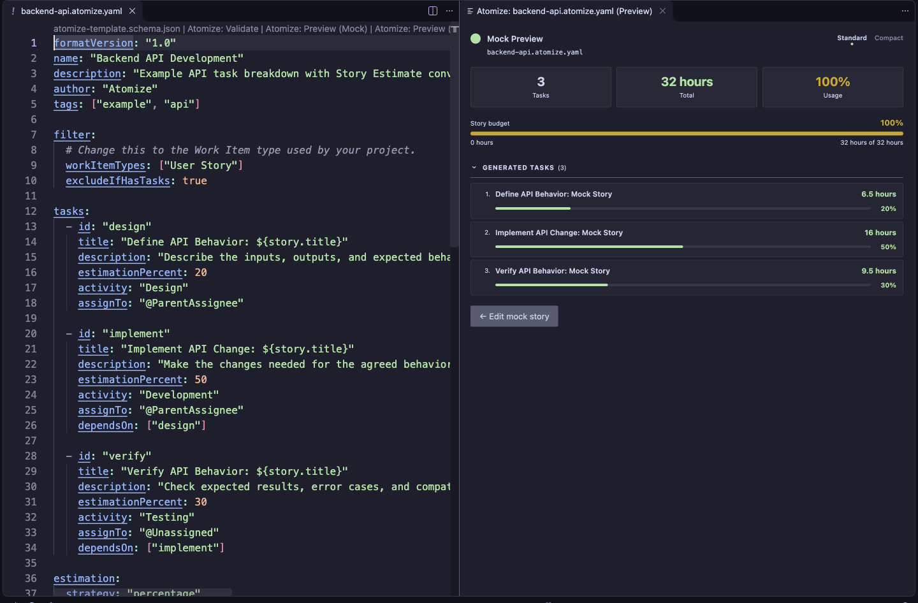
Task: Click the 'excludeIfHasTasks' key in the editor
Action: coord(118,180)
